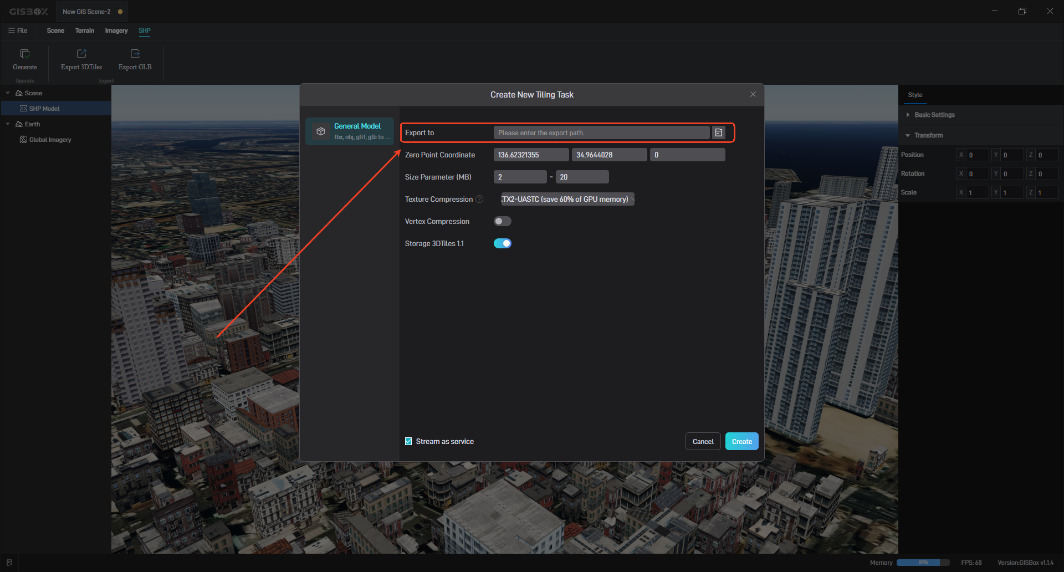Open the Texture Compression dropdown

pos(567,199)
